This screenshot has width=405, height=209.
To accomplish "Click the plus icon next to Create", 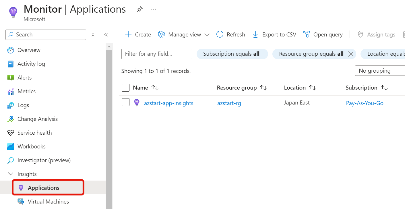I will click(x=128, y=34).
